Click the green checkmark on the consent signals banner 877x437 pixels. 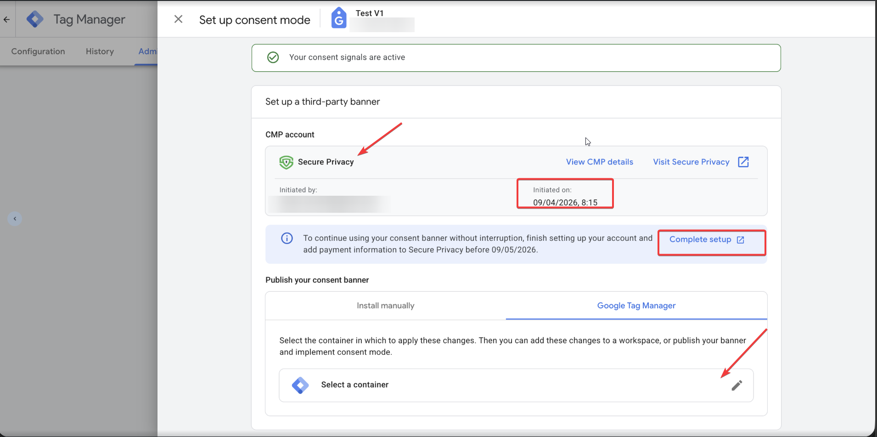tap(273, 57)
